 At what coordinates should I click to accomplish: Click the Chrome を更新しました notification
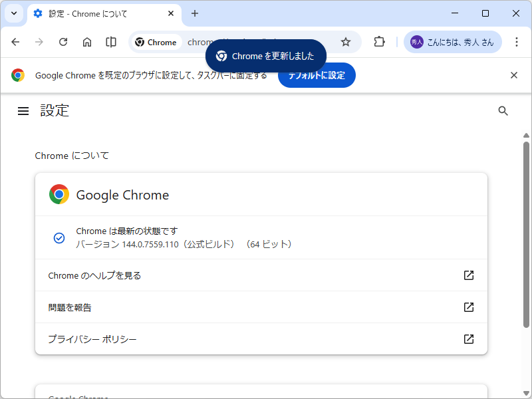pyautogui.click(x=265, y=57)
